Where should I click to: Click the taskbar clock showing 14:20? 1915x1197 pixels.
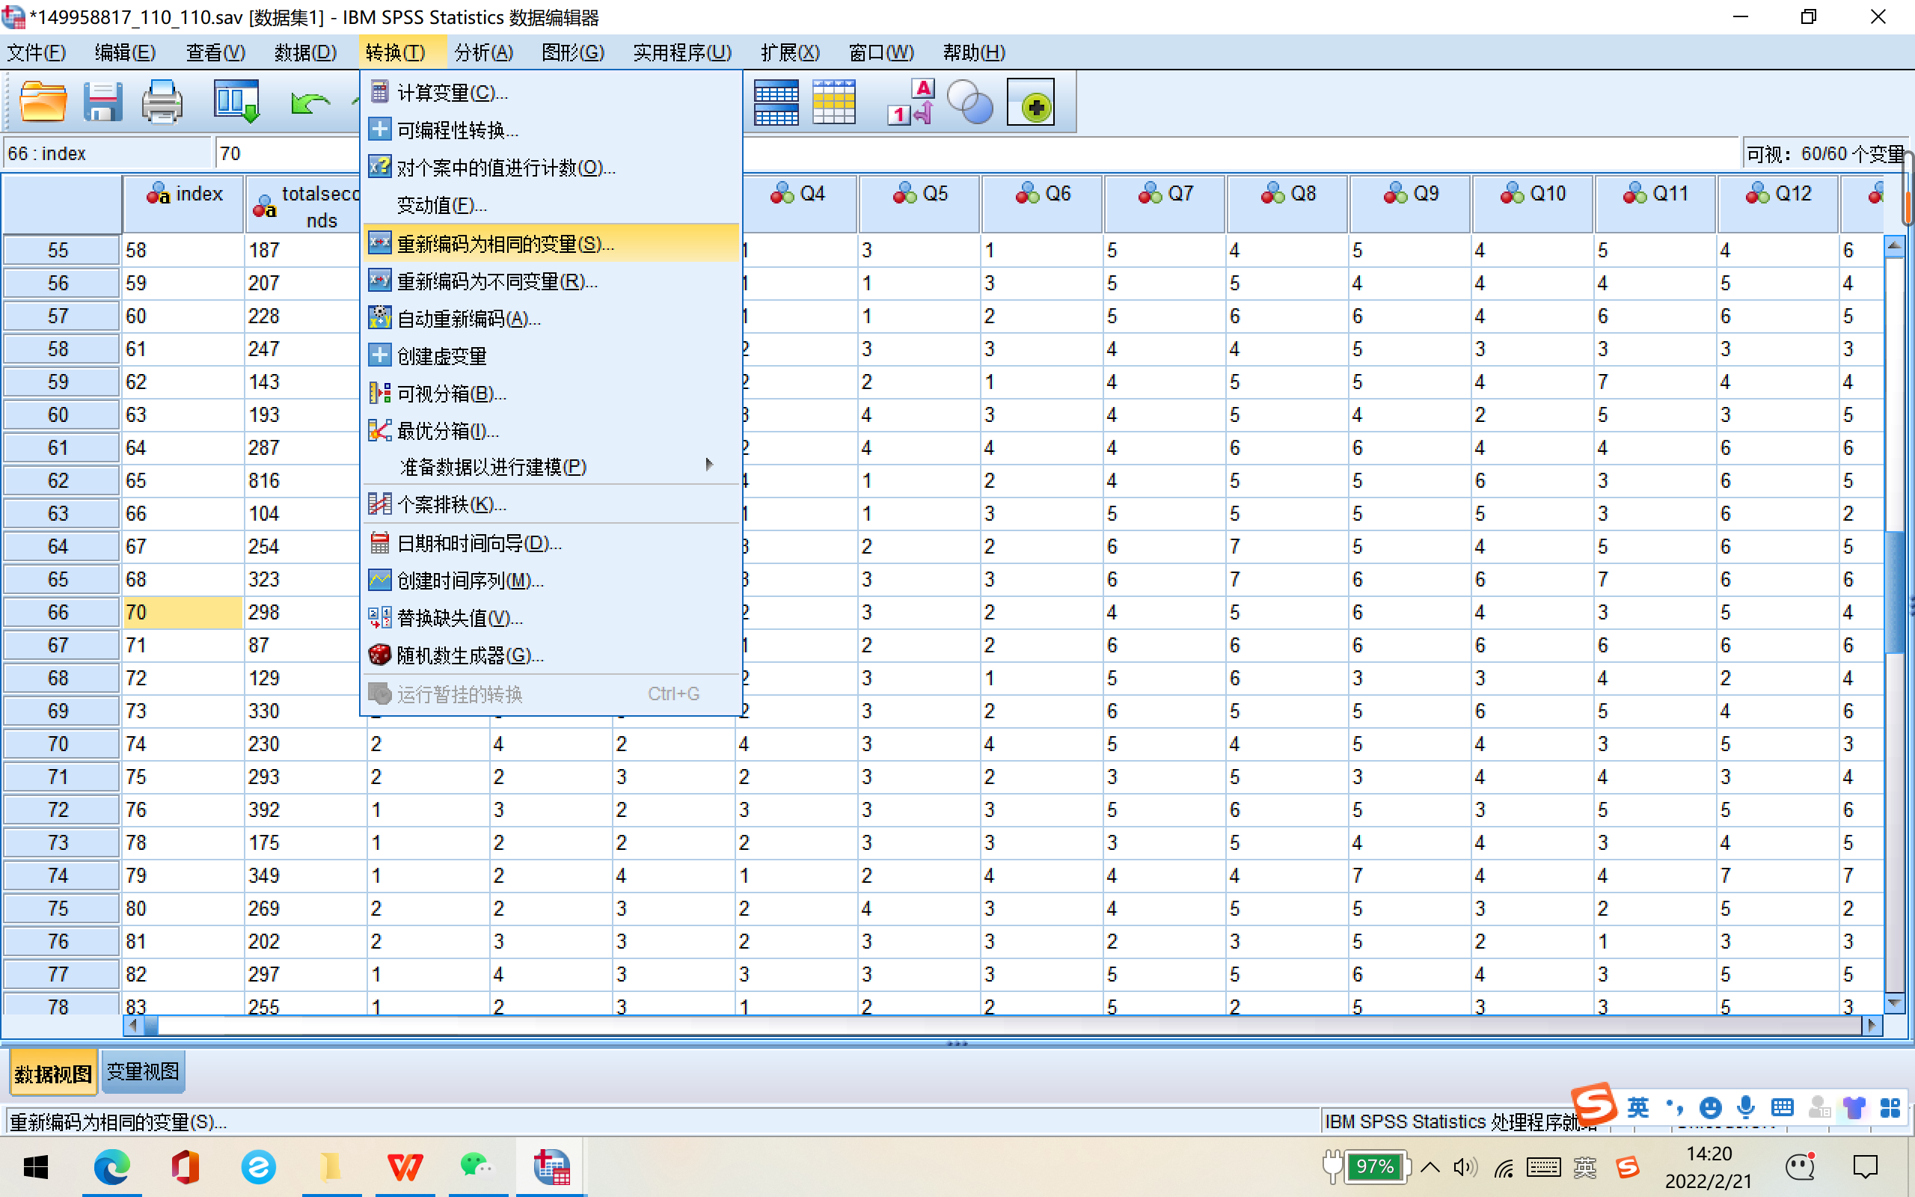pyautogui.click(x=1709, y=1167)
